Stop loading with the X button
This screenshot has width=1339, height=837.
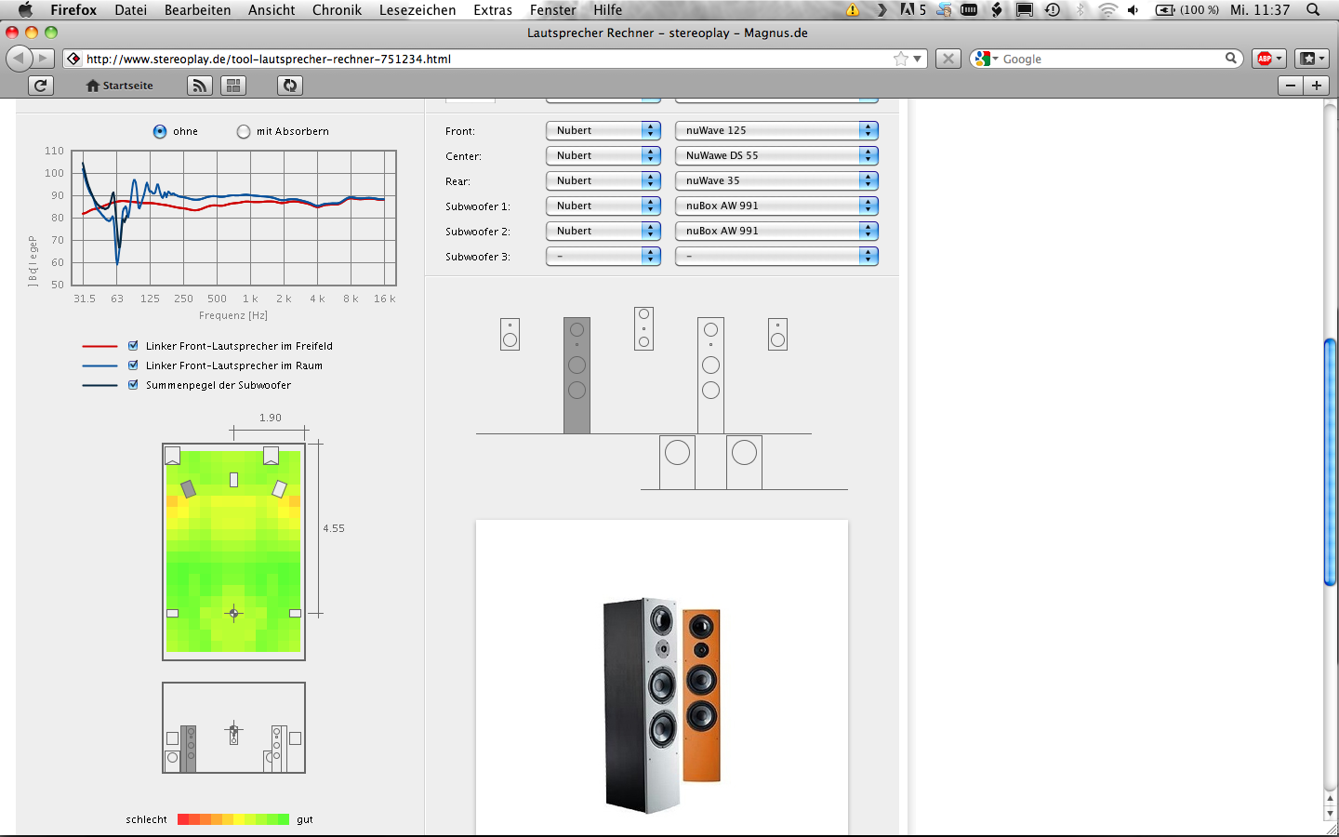tap(948, 59)
